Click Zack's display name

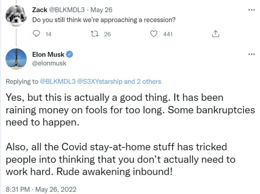pos(40,10)
